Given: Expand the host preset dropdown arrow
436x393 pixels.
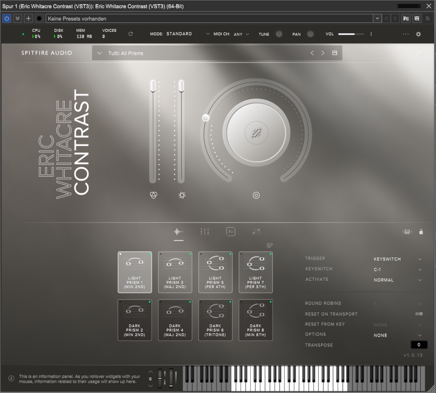Looking at the screenshot, I should [x=377, y=19].
